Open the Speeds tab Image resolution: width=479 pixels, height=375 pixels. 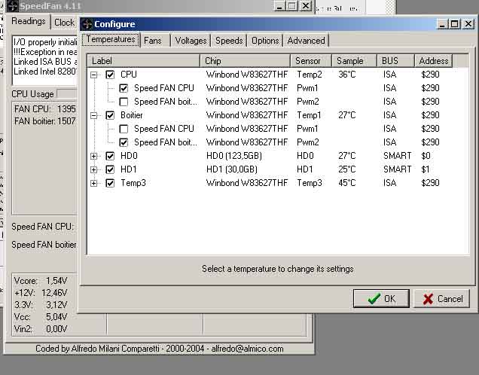[x=229, y=41]
